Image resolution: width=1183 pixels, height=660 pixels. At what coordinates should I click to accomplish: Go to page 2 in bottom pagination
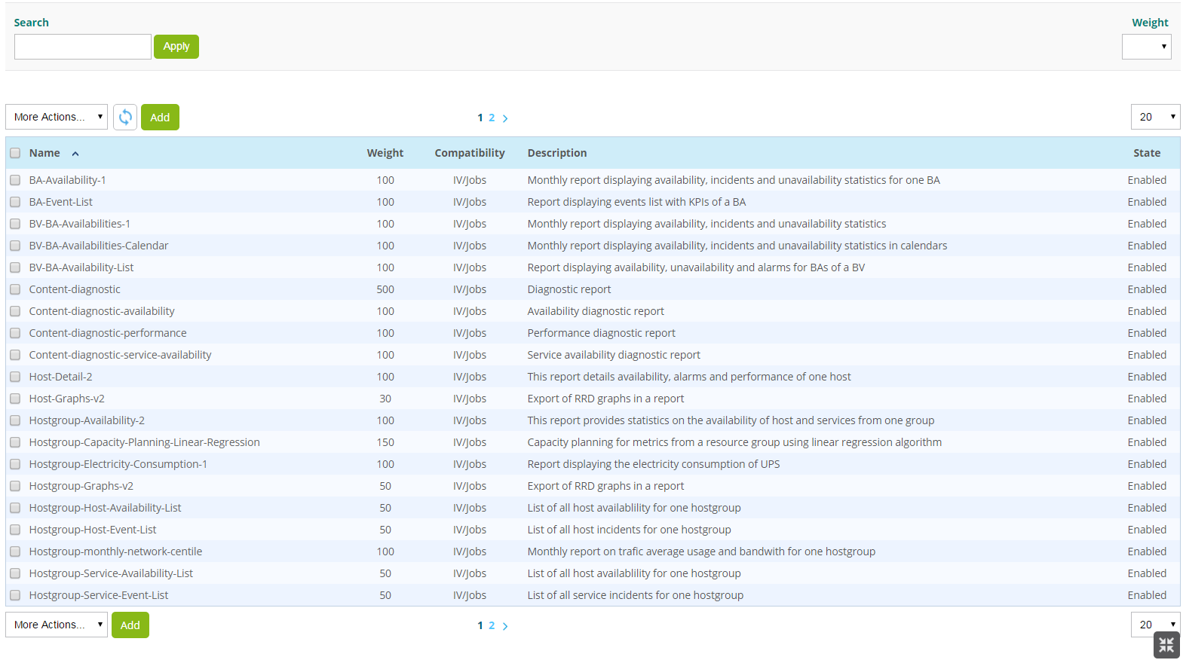click(x=492, y=626)
